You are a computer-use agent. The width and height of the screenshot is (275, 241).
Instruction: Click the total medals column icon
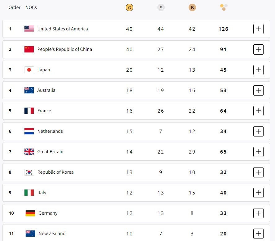[224, 7]
